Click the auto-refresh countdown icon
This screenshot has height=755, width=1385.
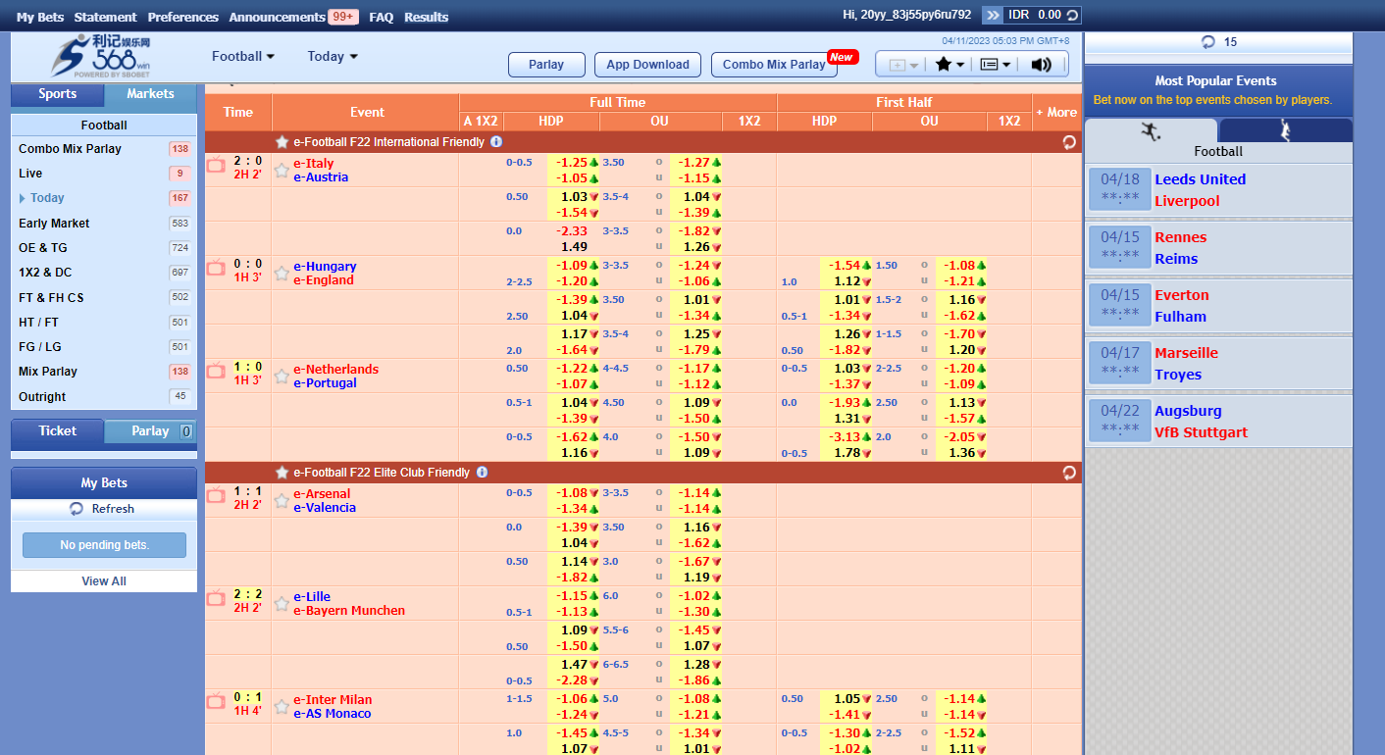click(x=1208, y=42)
